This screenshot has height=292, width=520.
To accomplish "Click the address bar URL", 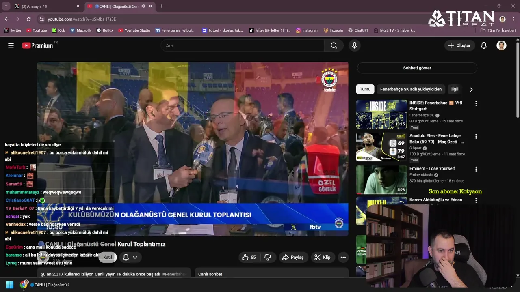I will [x=82, y=19].
